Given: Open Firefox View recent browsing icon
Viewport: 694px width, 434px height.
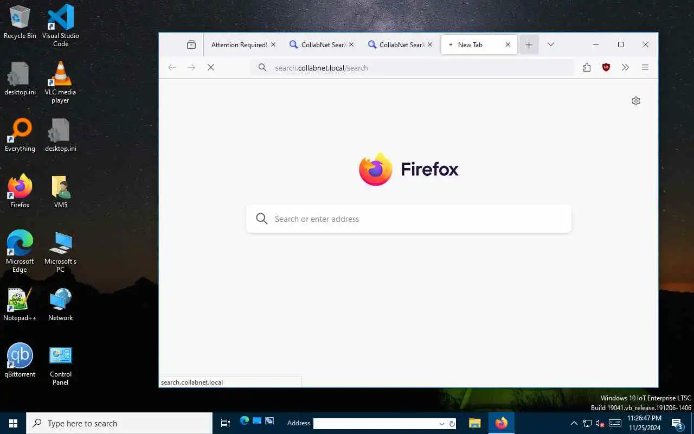Looking at the screenshot, I should (x=191, y=44).
